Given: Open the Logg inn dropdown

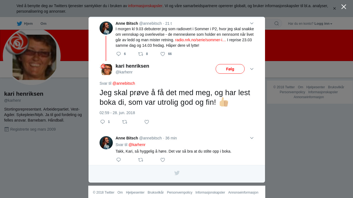Looking at the screenshot, I should (323, 24).
